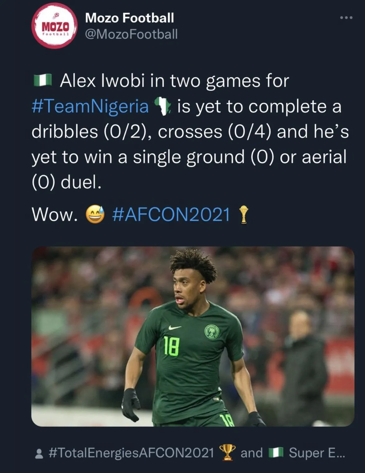
Task: Open the #TotalEnergiesAFCON2021 topic
Action: click(x=131, y=453)
